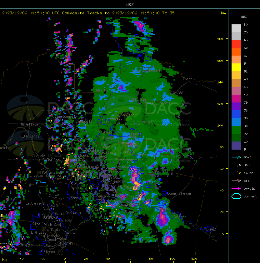This screenshot has width=260, height=263.
Task: Click the 100 km vertical axis tick label
Action: click(220, 125)
